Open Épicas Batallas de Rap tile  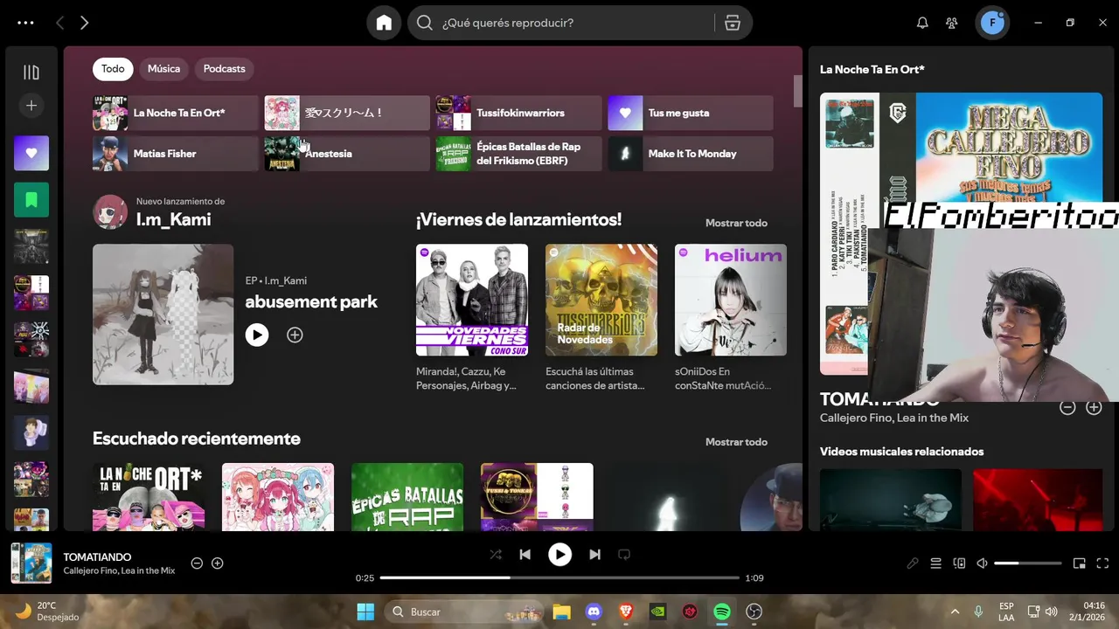(x=519, y=154)
